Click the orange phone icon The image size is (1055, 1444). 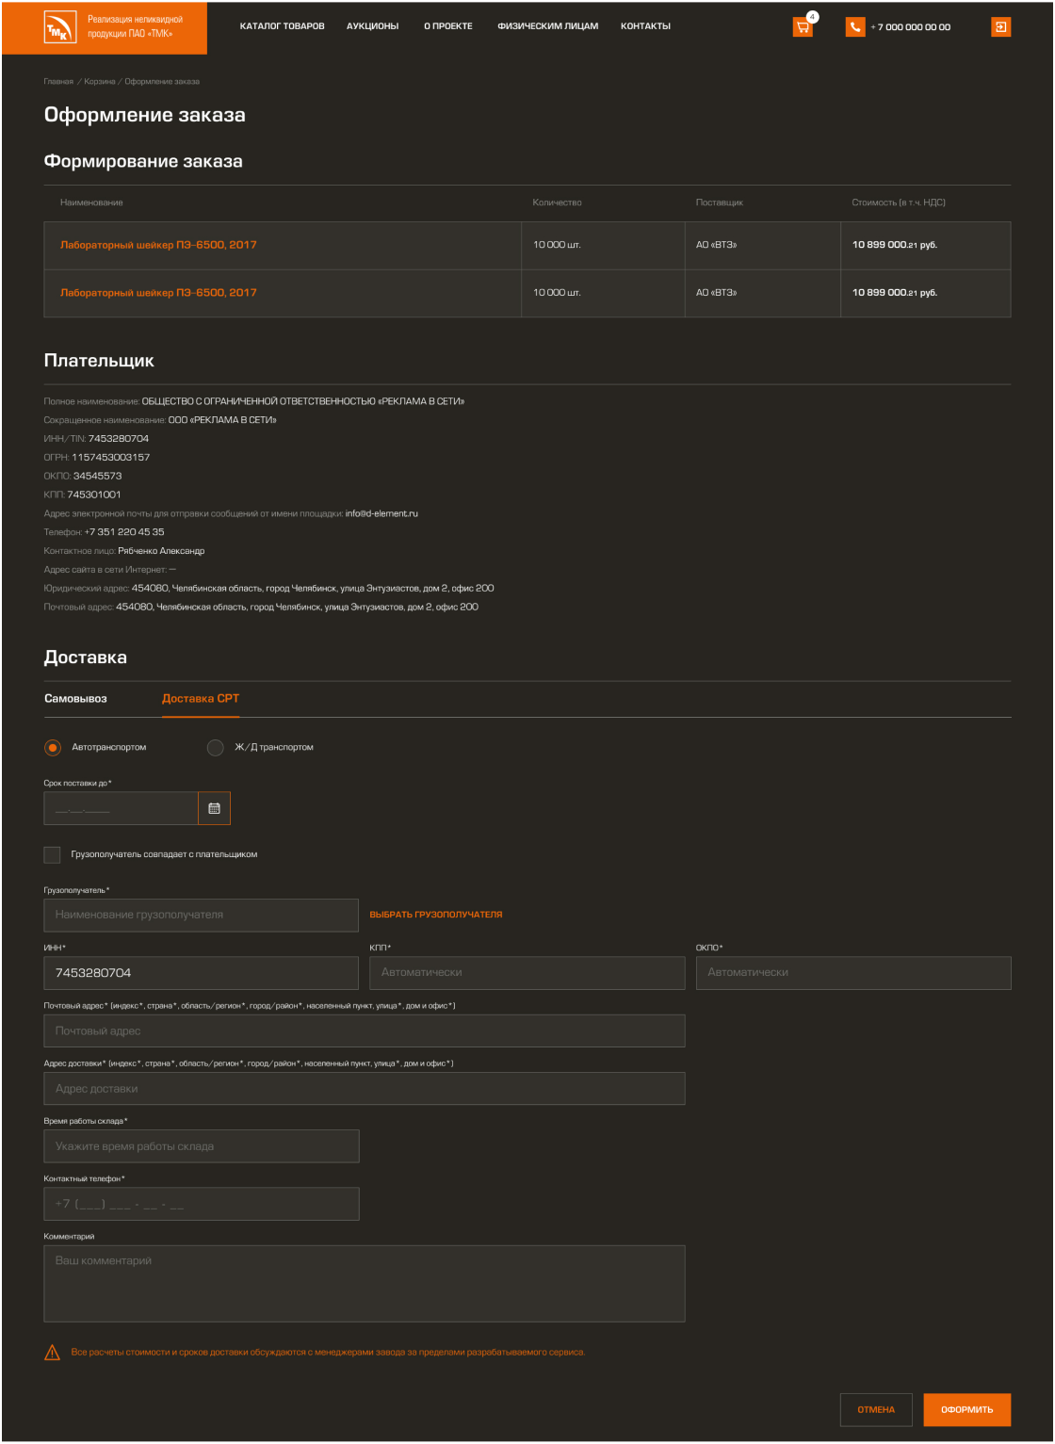(x=854, y=27)
